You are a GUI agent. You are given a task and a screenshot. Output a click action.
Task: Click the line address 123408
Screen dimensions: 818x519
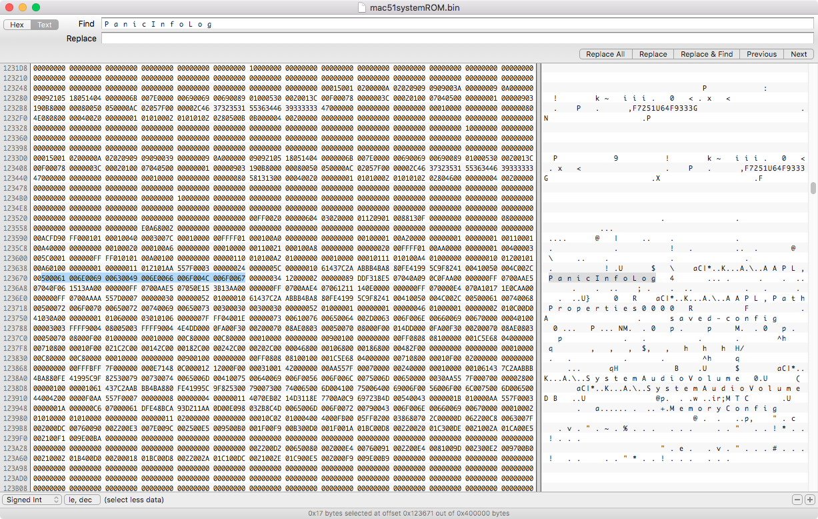click(x=15, y=168)
